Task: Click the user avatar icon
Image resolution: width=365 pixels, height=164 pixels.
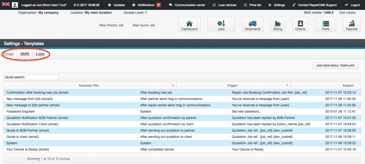Action: click(x=15, y=5)
